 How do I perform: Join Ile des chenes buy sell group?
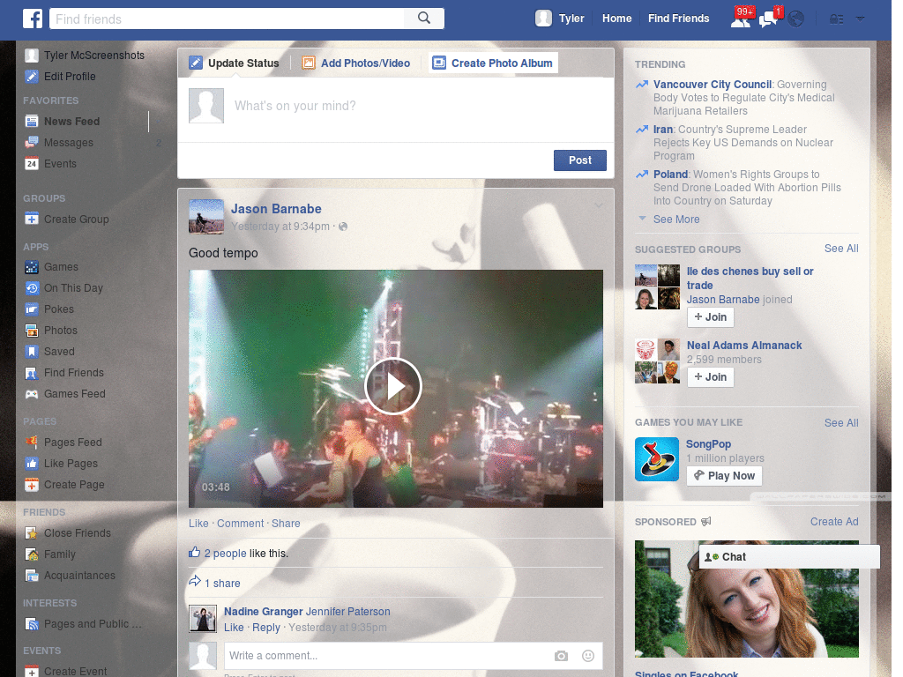point(710,317)
